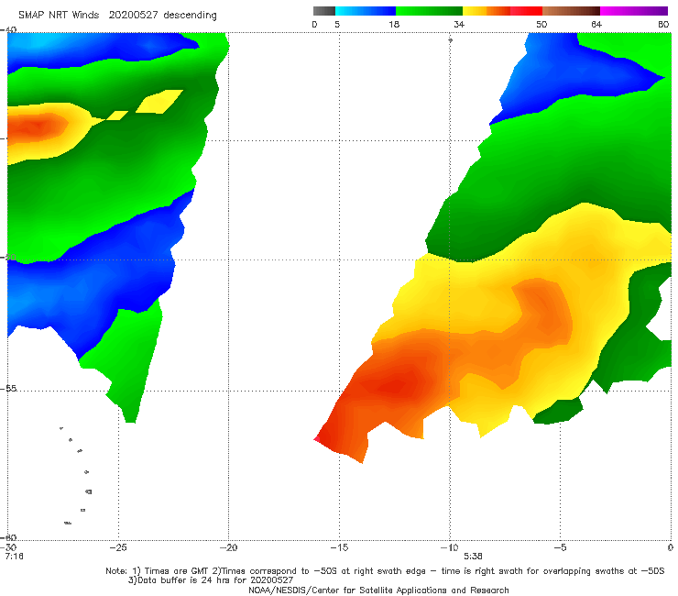Click the note line starting "Note: 1) Times are GMT"
The height and width of the screenshot is (596, 678).
click(x=385, y=571)
